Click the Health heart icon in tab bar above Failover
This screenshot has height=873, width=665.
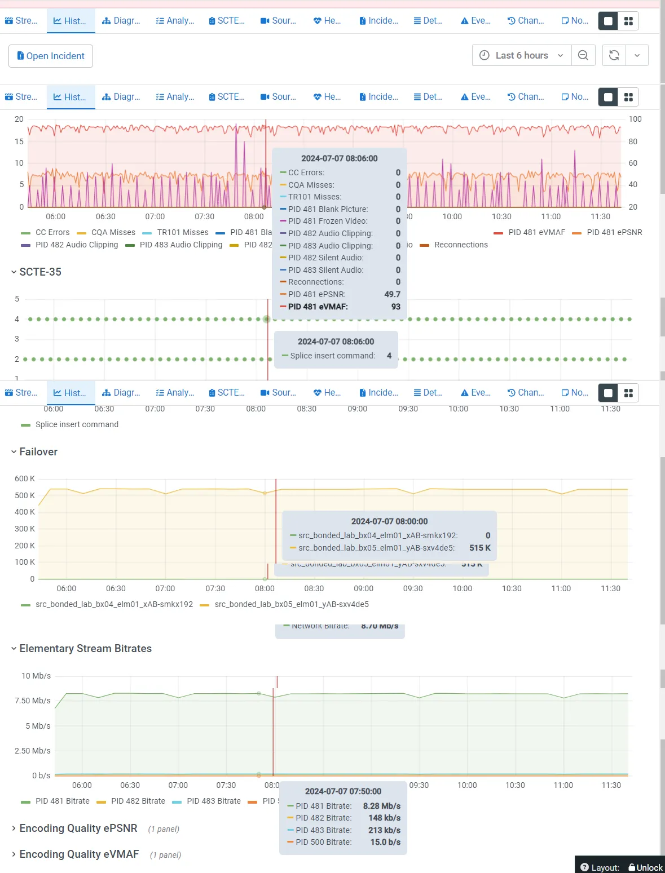point(318,393)
